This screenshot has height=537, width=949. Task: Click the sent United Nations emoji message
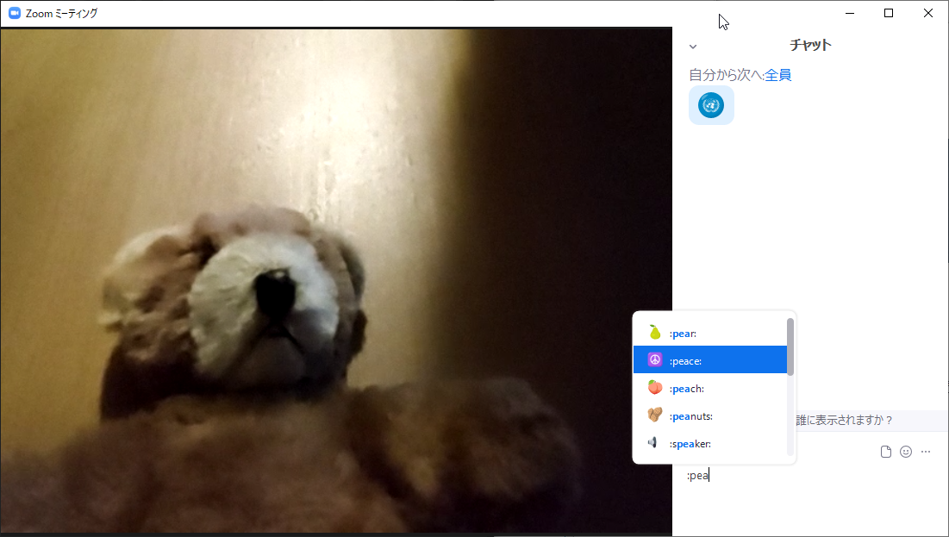pyautogui.click(x=711, y=105)
